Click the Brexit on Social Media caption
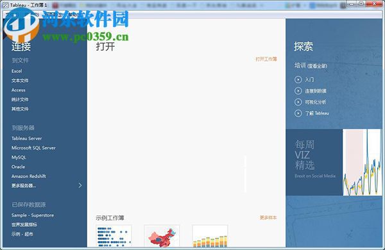Viewport: 385px width, 250px height. (x=315, y=176)
